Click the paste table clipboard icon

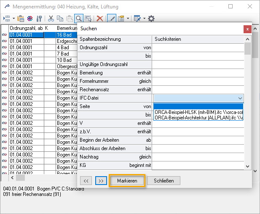click(x=21, y=18)
